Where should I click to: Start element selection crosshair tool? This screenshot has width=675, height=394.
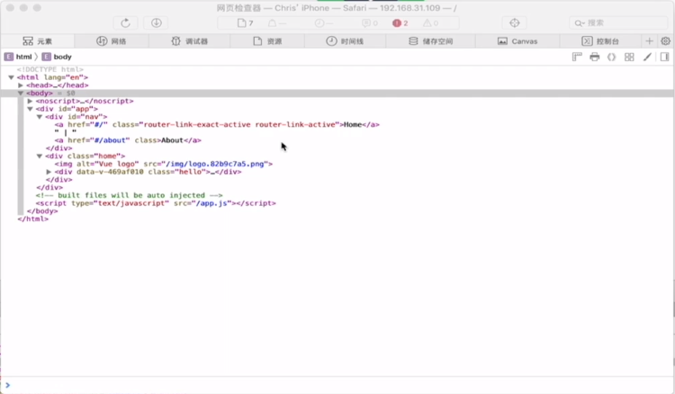coord(515,22)
